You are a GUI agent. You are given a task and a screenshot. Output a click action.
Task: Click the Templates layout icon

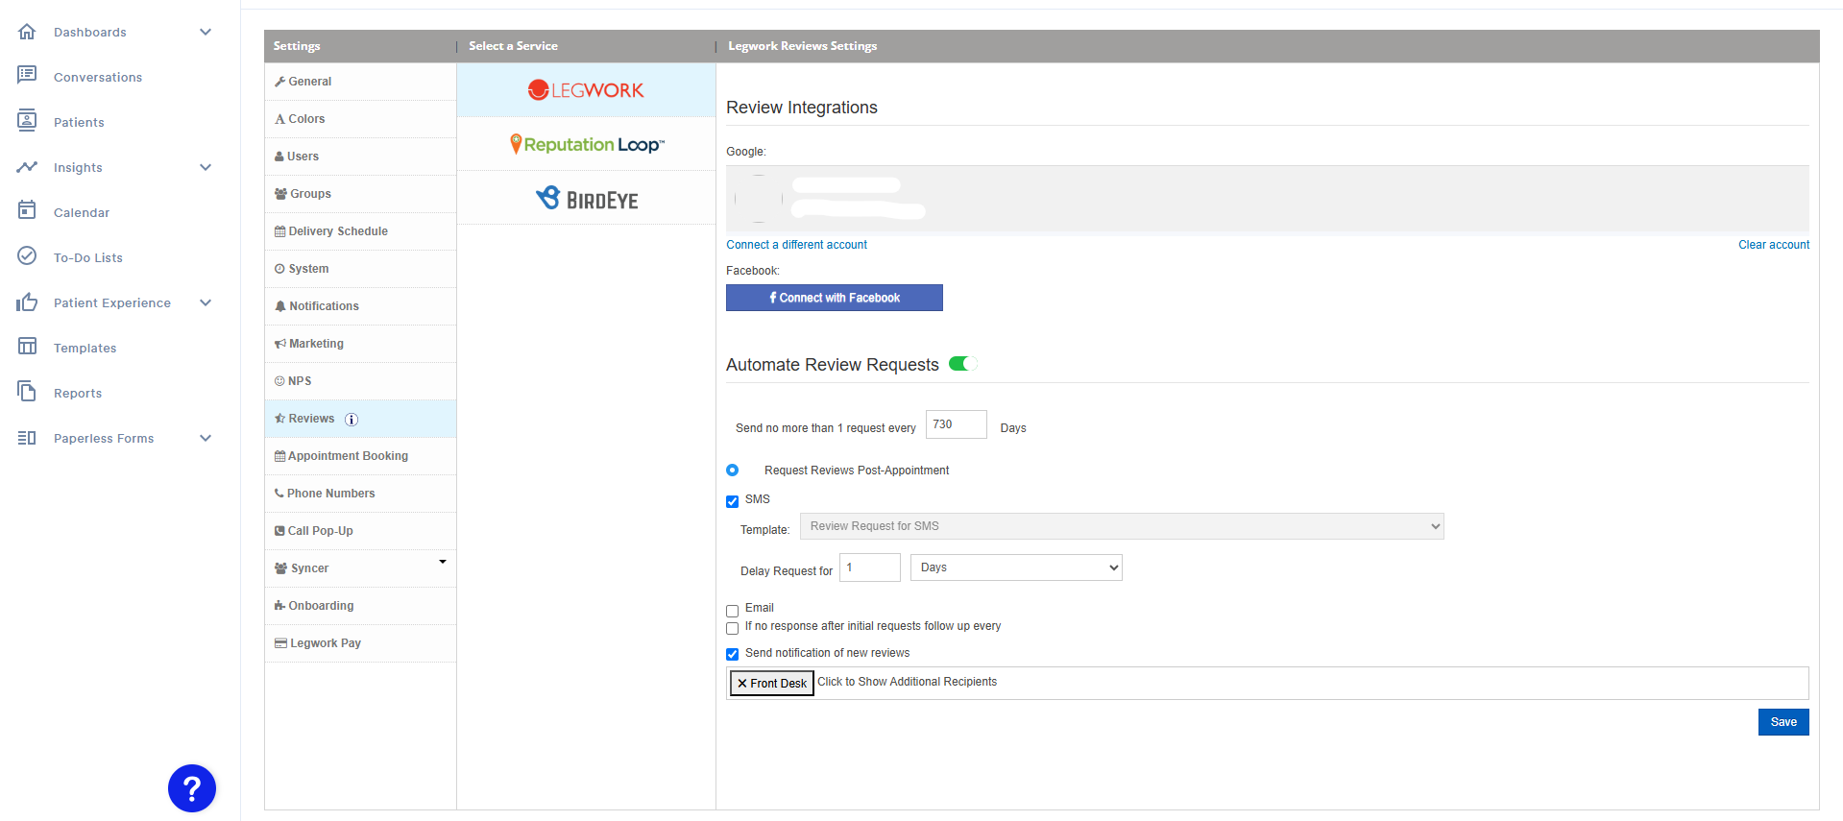pos(27,347)
